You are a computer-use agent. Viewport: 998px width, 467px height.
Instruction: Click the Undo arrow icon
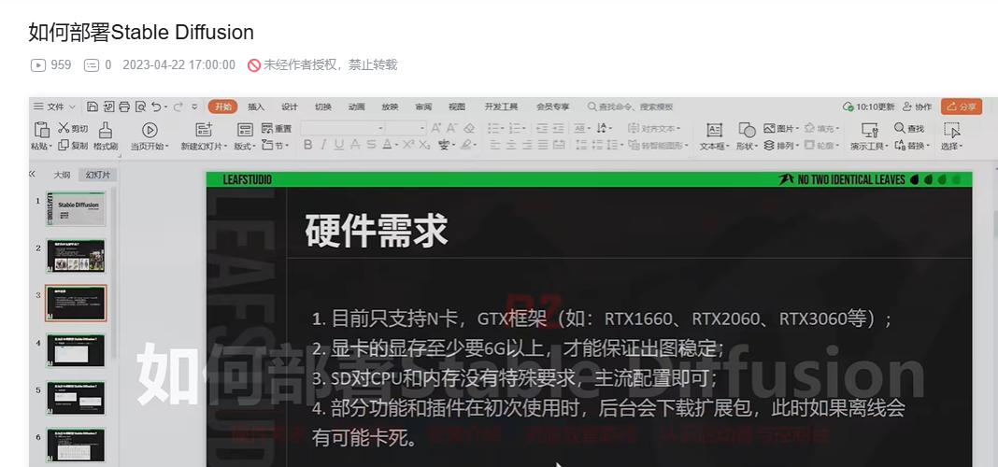click(x=156, y=106)
